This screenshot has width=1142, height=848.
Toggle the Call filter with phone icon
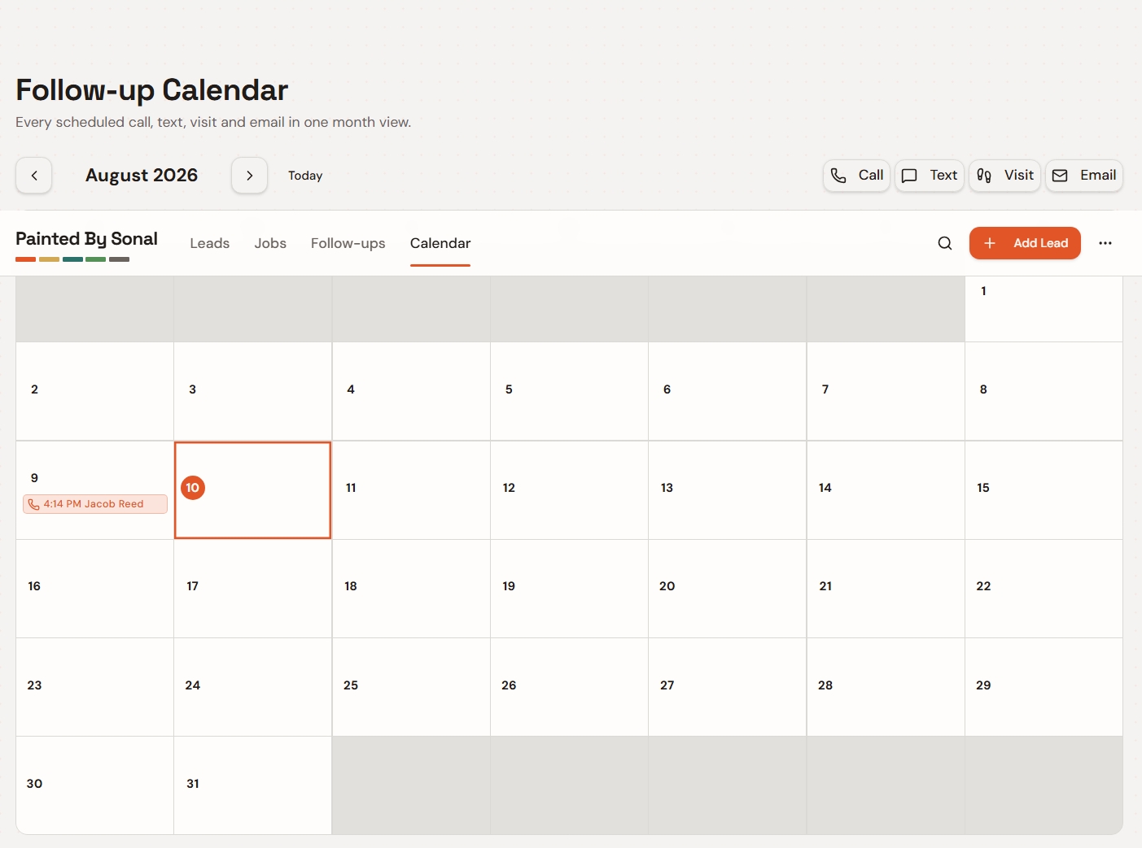pos(857,176)
